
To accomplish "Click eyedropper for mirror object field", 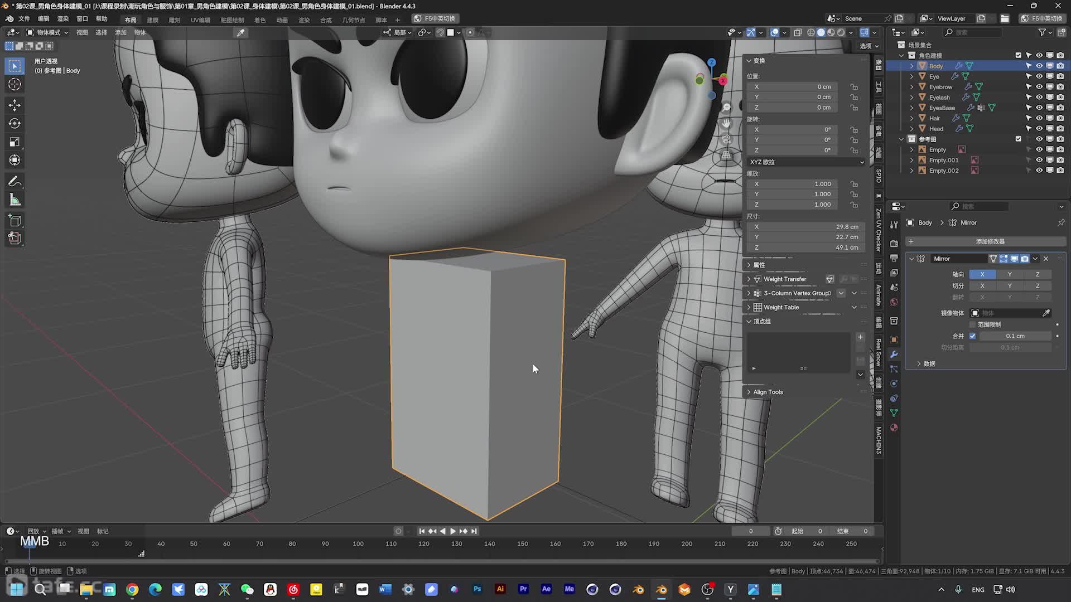I will pos(1046,313).
